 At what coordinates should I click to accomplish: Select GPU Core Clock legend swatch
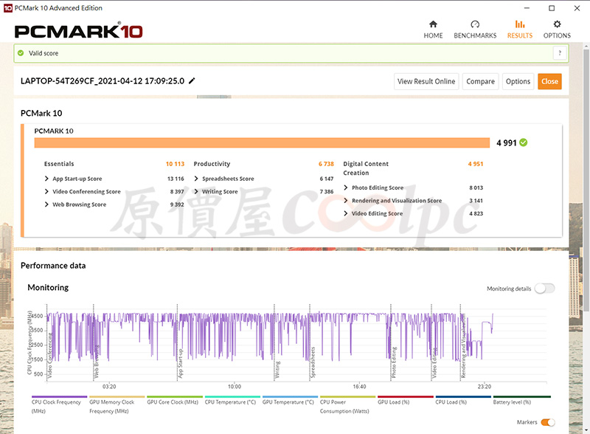point(175,396)
